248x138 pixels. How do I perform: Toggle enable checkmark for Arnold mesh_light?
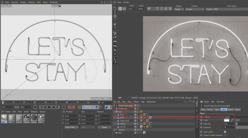tap(139, 106)
